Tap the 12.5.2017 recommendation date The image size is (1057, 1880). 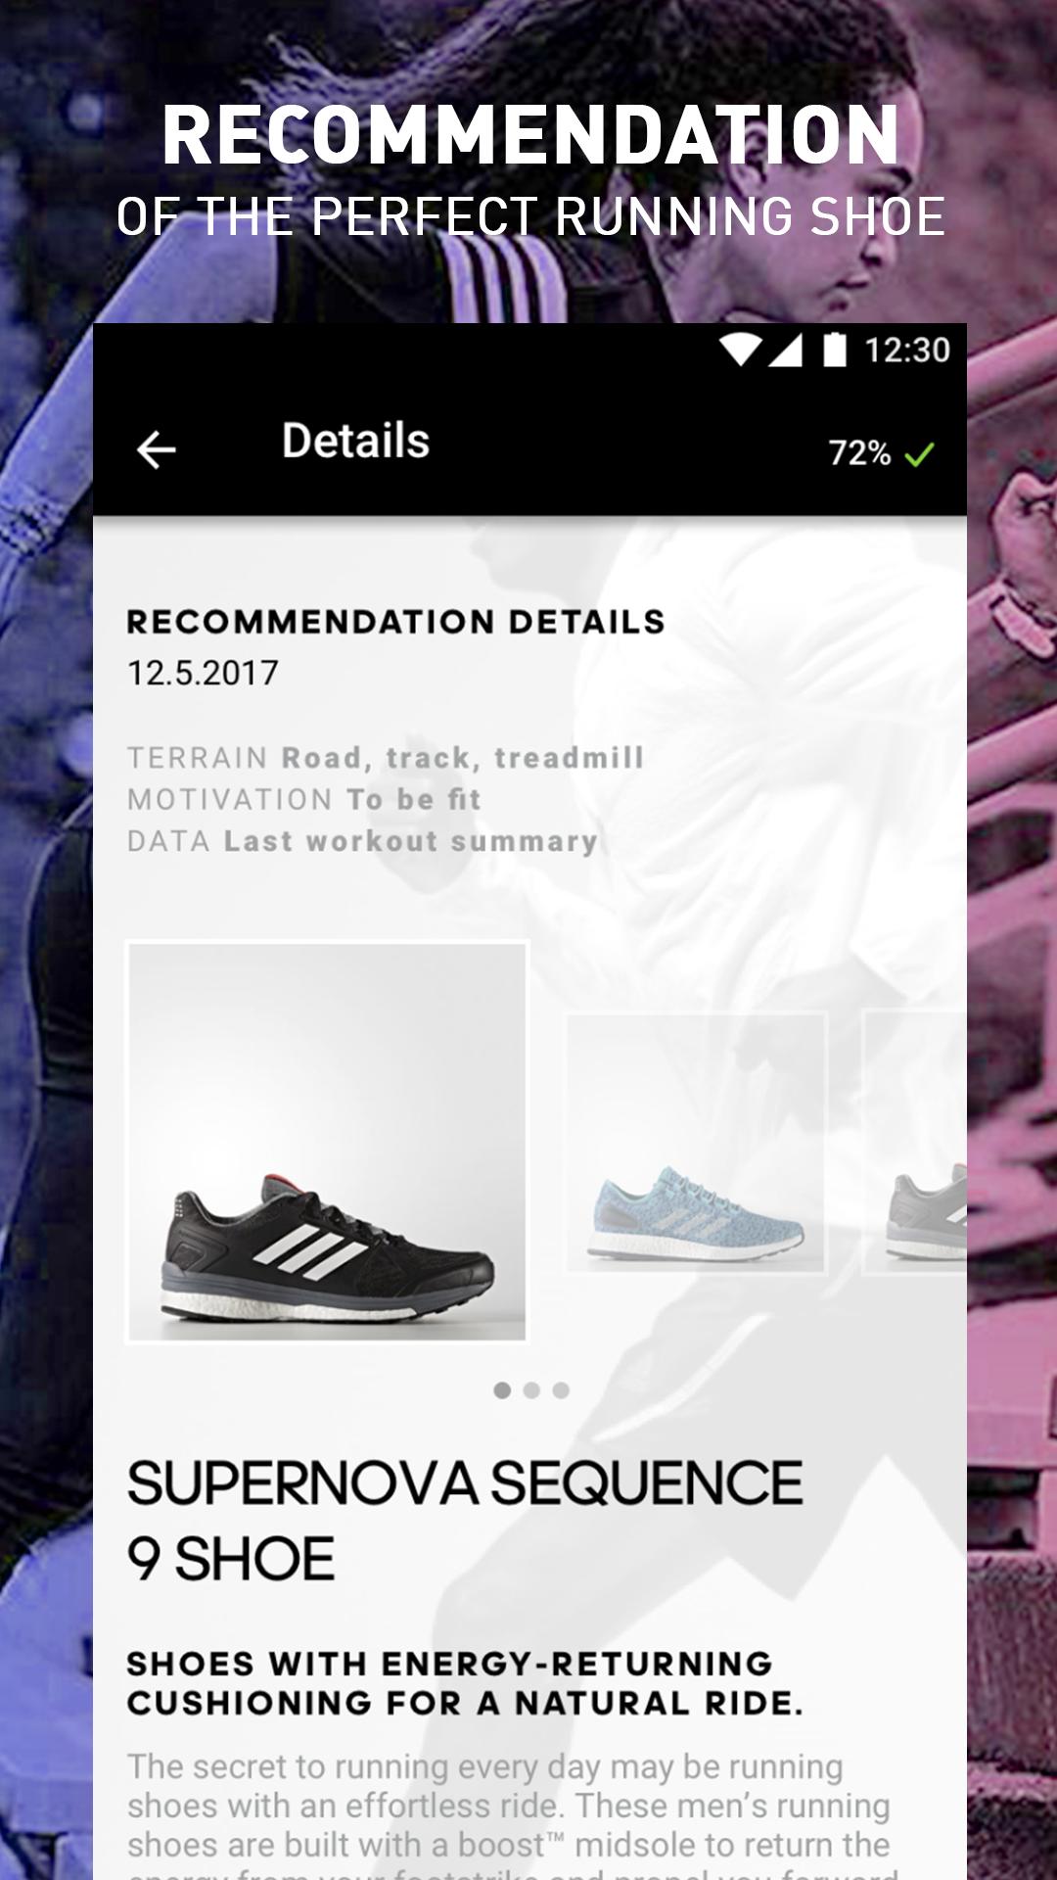[x=203, y=673]
